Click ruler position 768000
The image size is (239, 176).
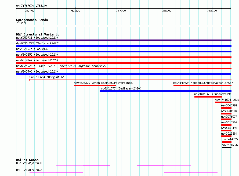pos(166,11)
